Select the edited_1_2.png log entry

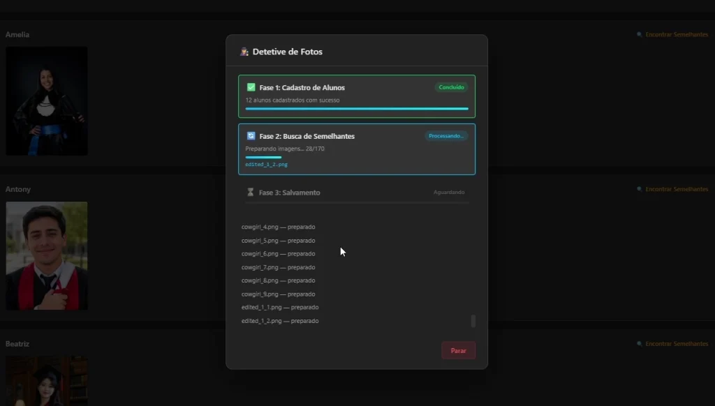(280, 321)
